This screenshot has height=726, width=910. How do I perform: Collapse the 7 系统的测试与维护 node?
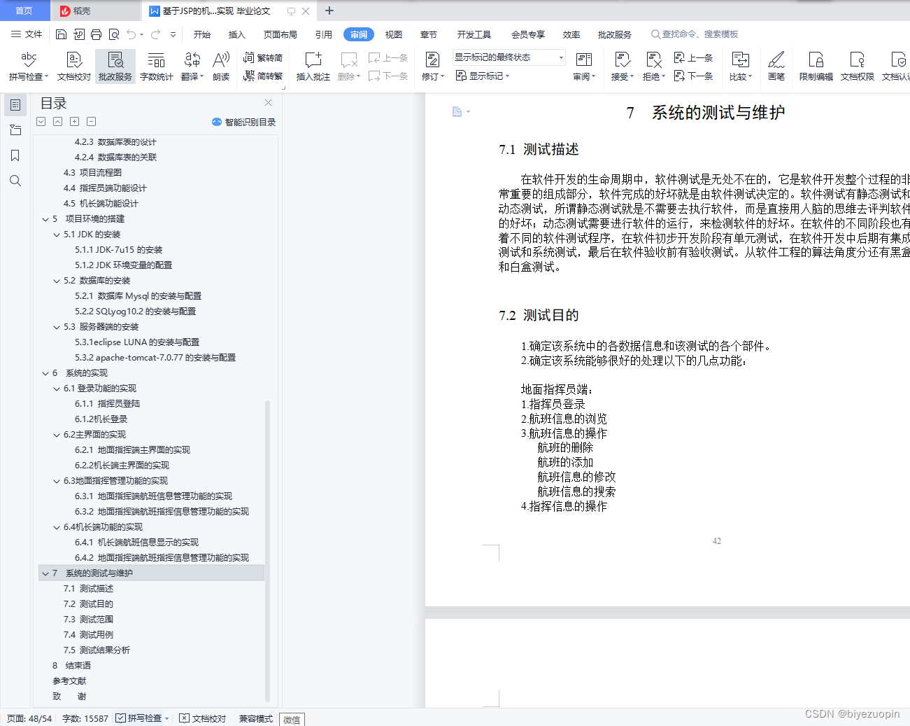coord(45,573)
